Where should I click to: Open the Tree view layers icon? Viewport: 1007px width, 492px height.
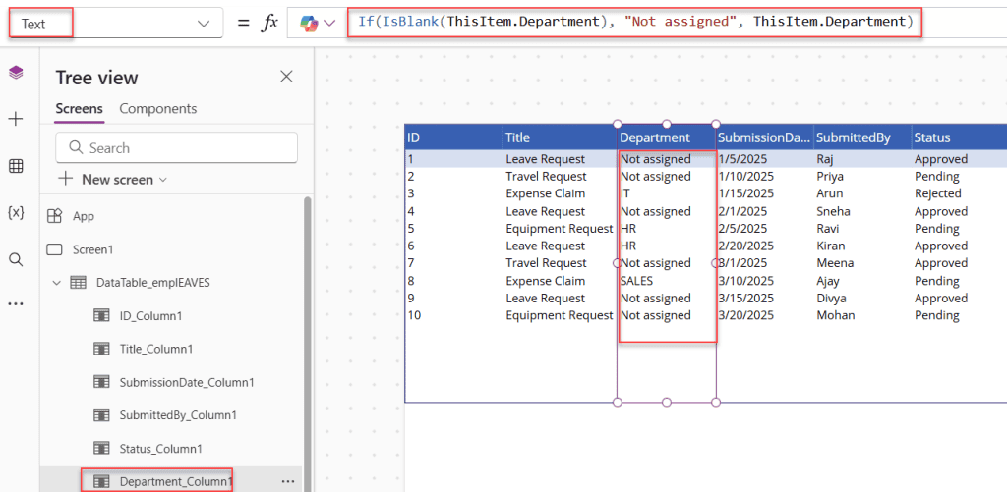pos(16,73)
